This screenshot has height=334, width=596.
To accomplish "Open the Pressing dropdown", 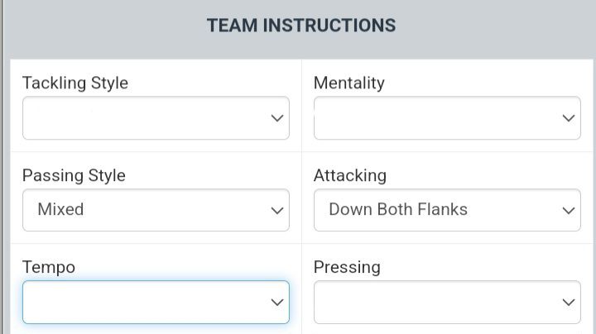I will [x=447, y=302].
